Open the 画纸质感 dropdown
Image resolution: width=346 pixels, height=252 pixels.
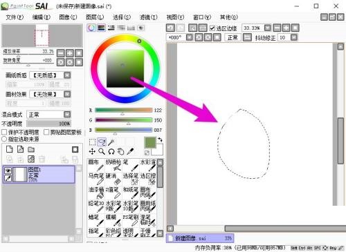[67, 75]
